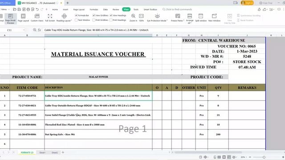The image size is (285, 160).
Task: Select the STORE STOCK cell
Action: [247, 62]
